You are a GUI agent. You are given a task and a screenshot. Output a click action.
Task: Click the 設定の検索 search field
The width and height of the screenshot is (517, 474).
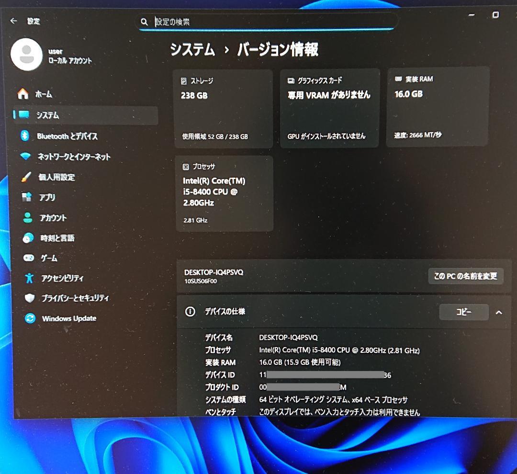click(268, 21)
